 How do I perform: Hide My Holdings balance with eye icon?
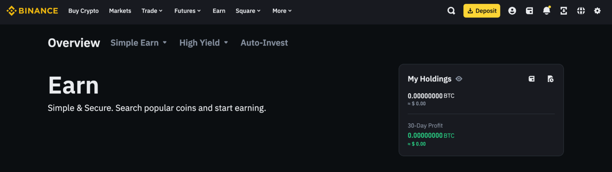[459, 79]
